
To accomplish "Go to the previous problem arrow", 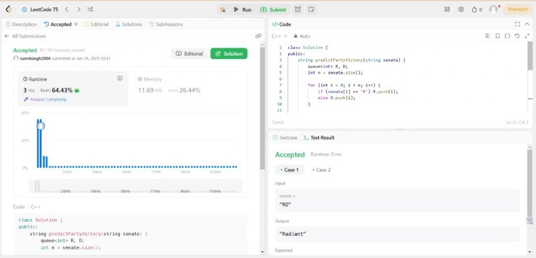I will pos(66,9).
